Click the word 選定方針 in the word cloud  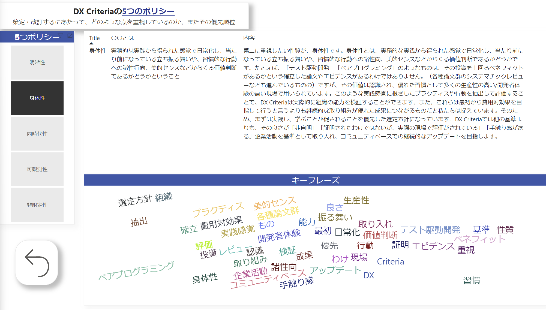(135, 201)
